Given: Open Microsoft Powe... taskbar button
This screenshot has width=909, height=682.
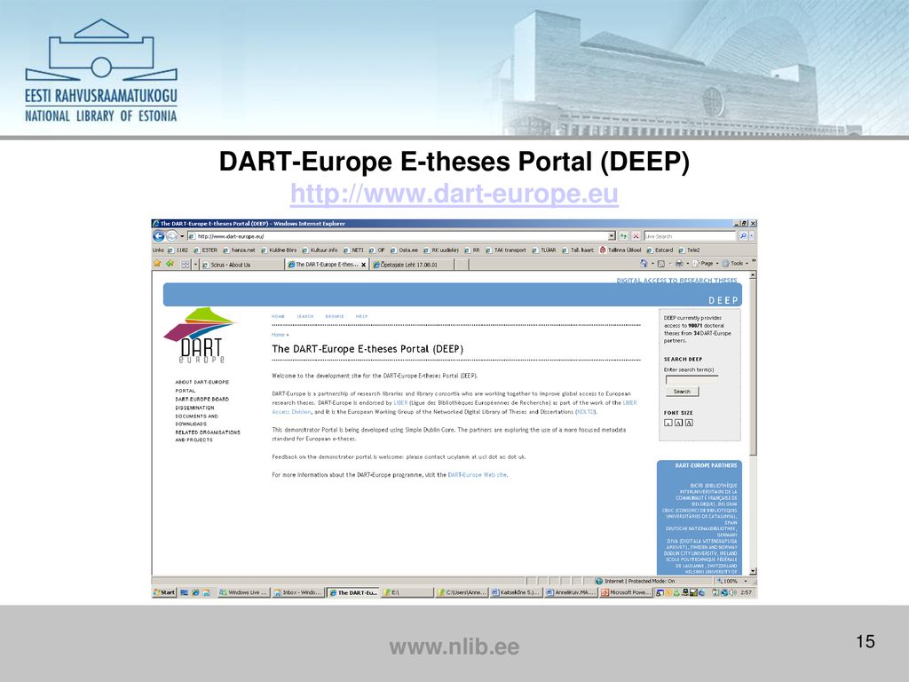Looking at the screenshot, I should tap(626, 592).
